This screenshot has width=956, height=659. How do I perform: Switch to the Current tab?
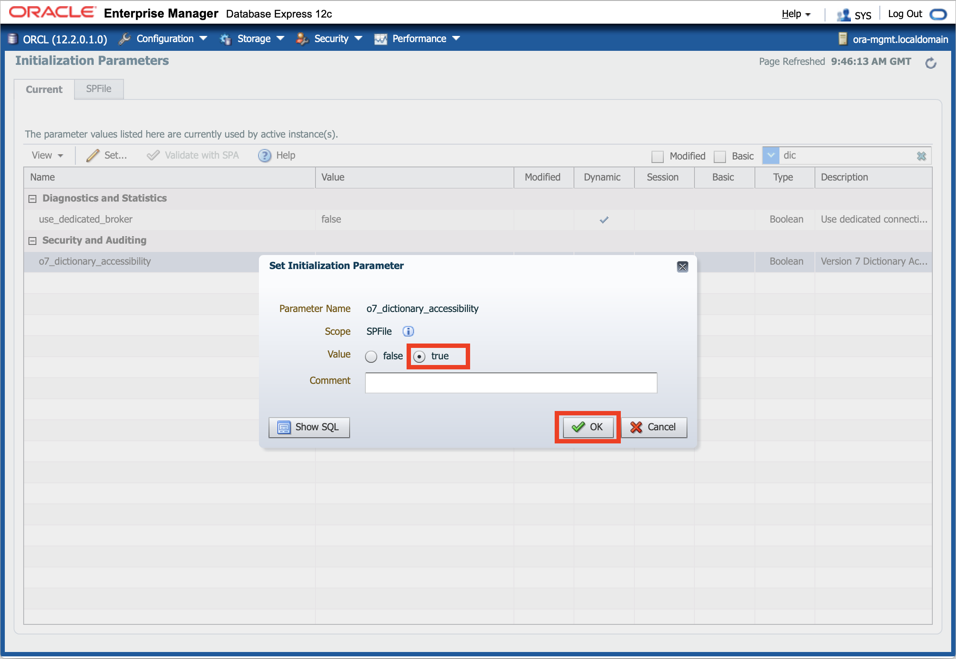click(x=44, y=89)
